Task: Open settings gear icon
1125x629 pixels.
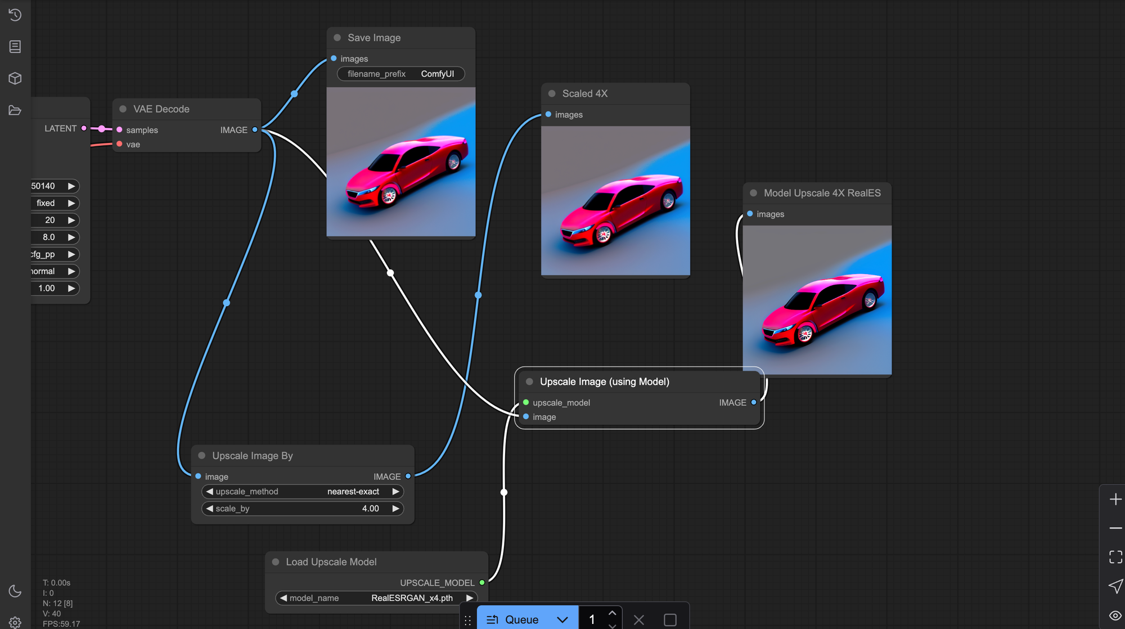Action: (15, 622)
